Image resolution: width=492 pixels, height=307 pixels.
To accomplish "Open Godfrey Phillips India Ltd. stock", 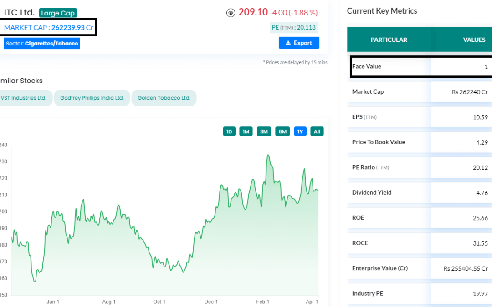I will pos(92,98).
